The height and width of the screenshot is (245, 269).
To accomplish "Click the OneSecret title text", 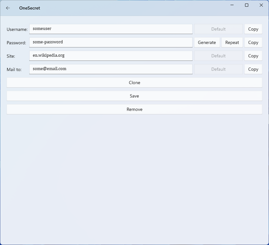I will [x=30, y=8].
